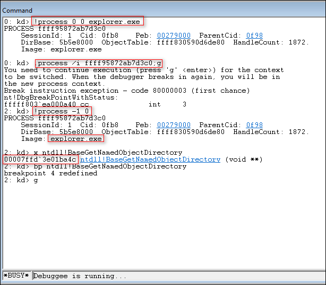Image resolution: width=326 pixels, height=285 pixels.
Task: Click the *BUSY* status indicator
Action: click(x=16, y=276)
